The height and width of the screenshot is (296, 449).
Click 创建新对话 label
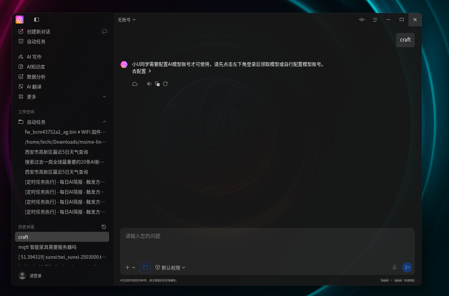point(39,31)
